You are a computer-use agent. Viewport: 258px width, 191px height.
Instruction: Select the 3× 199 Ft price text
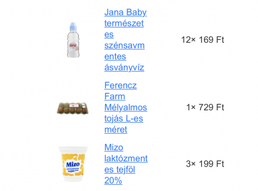(x=205, y=164)
